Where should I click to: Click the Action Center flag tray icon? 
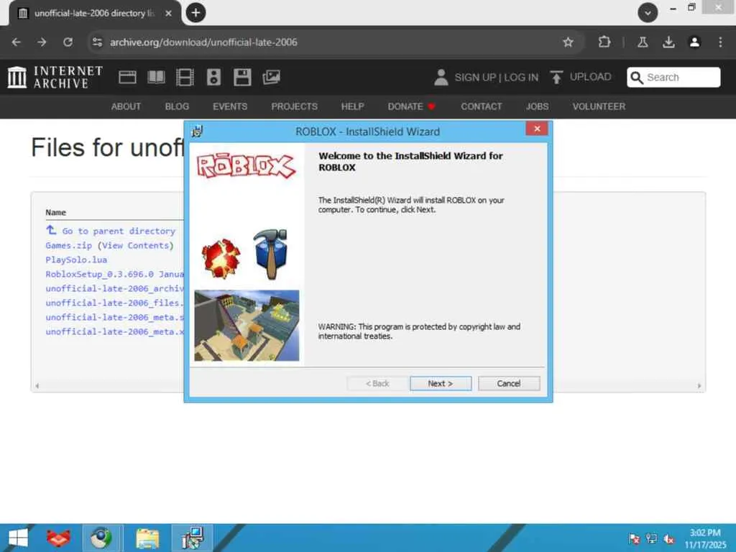(x=634, y=538)
